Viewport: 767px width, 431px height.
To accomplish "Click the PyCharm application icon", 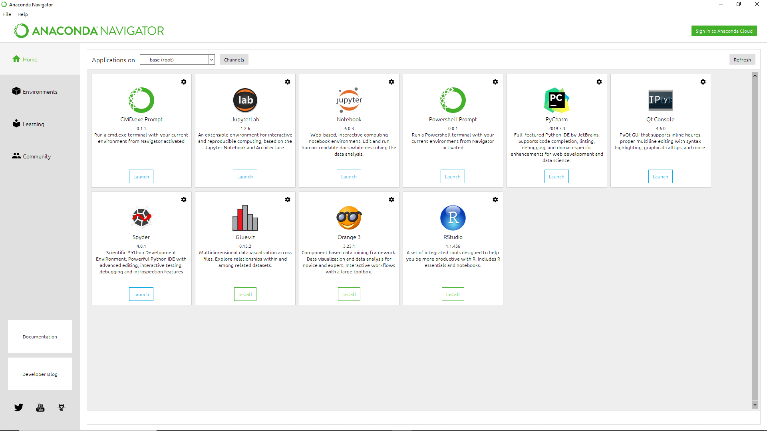I will (x=556, y=99).
